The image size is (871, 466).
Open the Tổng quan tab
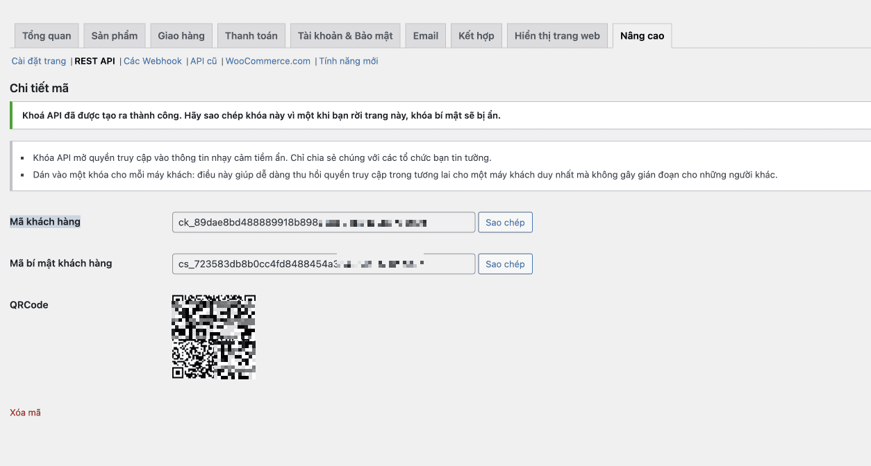coord(47,36)
